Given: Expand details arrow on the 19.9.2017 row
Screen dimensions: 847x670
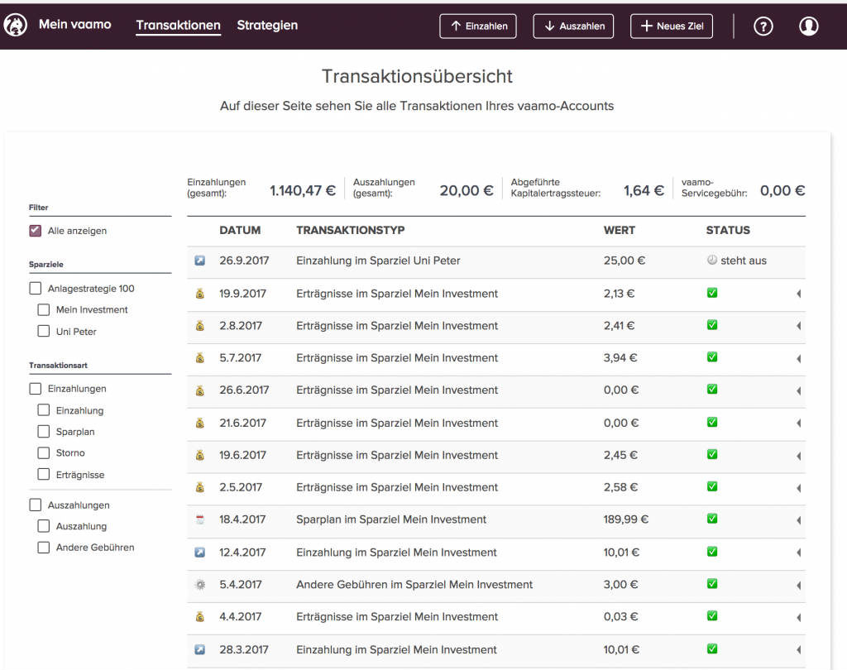Looking at the screenshot, I should (x=798, y=294).
